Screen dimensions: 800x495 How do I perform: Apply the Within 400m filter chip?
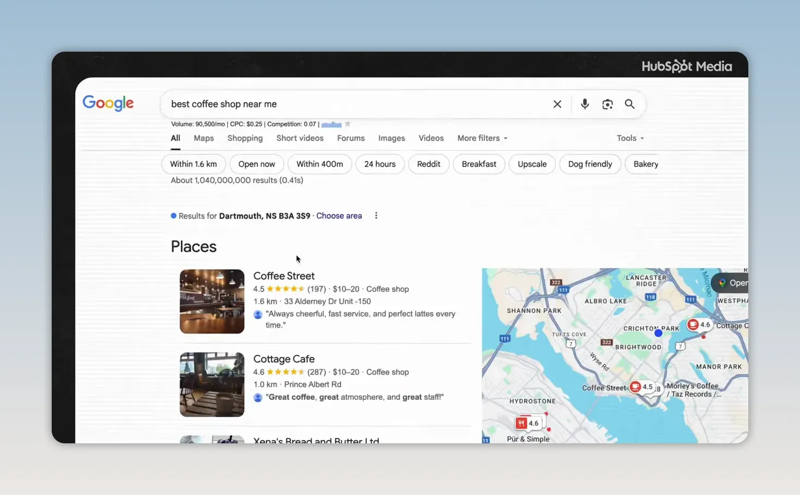tap(319, 164)
